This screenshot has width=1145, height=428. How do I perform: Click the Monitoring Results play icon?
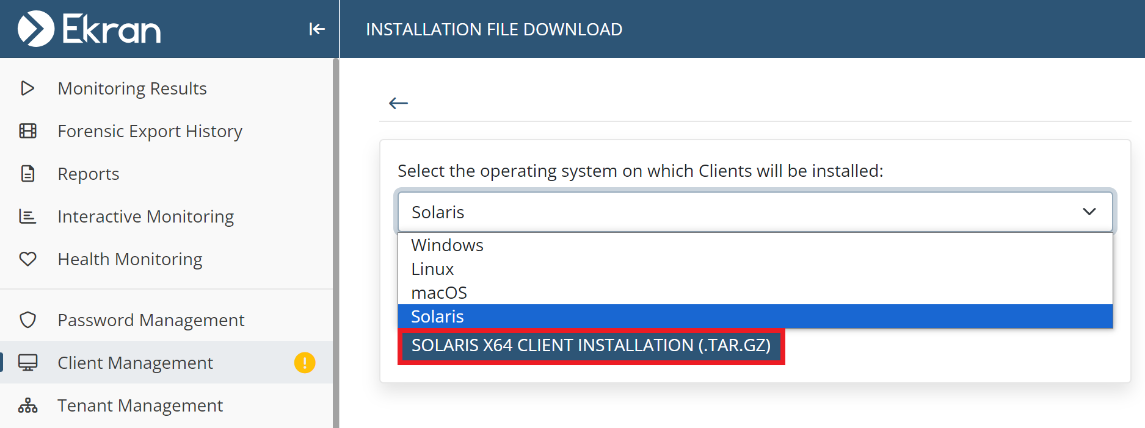point(27,88)
